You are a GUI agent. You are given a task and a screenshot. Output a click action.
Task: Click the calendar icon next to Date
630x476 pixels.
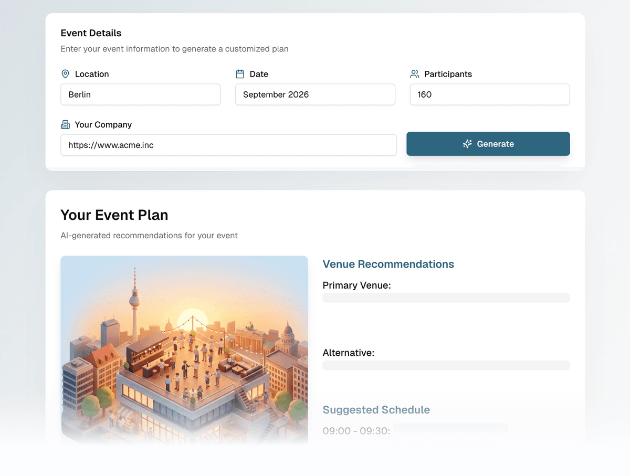coord(240,74)
